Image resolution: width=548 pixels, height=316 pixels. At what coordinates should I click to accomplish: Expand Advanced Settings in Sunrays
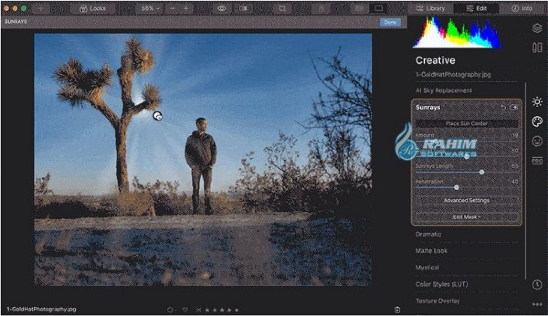(466, 200)
